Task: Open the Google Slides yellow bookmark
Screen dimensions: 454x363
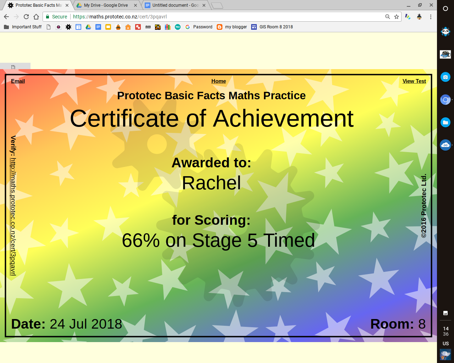Action: point(108,27)
